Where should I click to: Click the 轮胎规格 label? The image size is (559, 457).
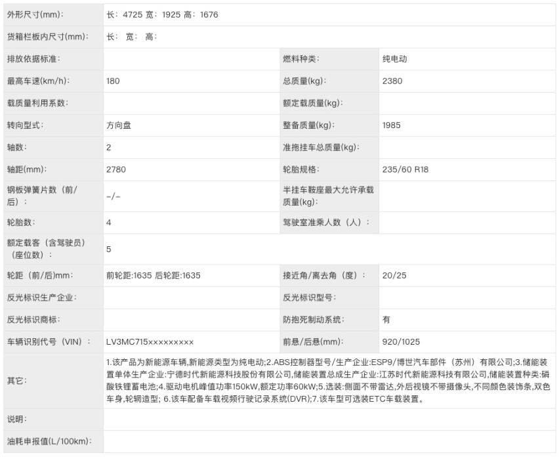tap(301, 169)
